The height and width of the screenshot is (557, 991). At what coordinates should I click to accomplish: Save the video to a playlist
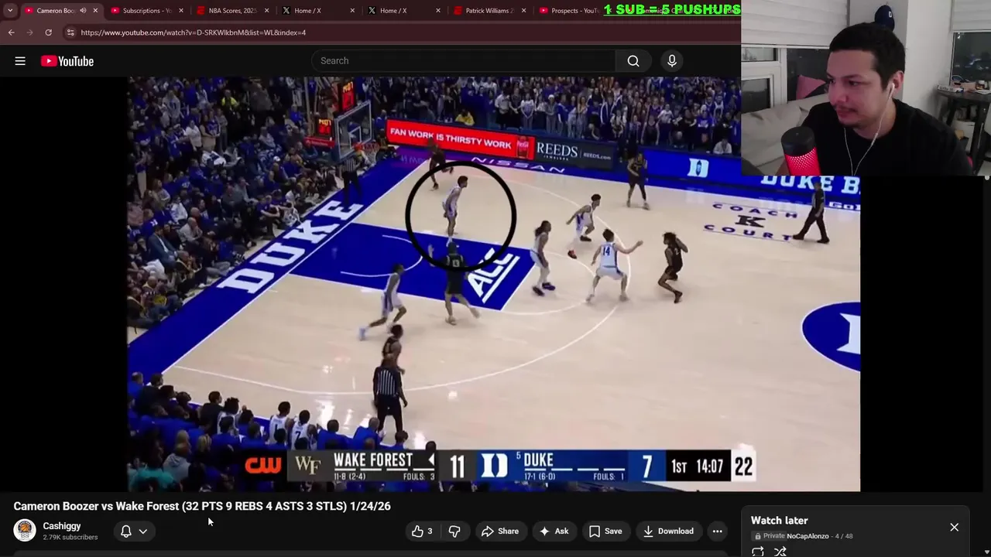point(605,531)
